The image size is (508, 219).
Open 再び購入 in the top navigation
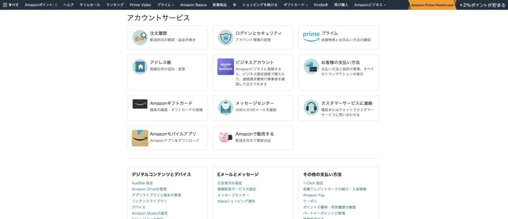pos(341,5)
